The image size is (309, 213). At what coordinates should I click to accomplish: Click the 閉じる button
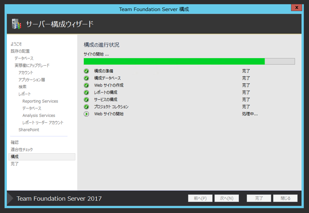pyautogui.click(x=285, y=198)
